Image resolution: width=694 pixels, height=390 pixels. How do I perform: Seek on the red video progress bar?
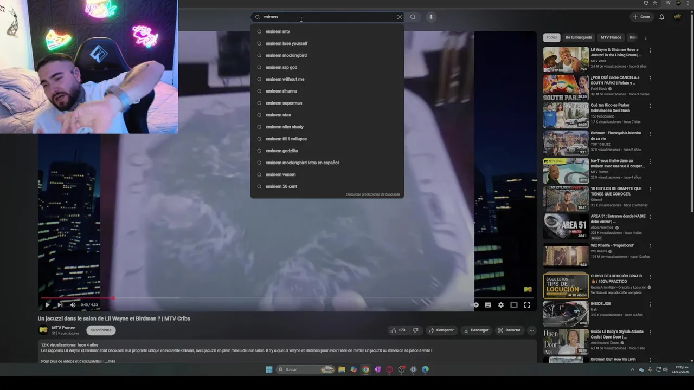click(287, 298)
